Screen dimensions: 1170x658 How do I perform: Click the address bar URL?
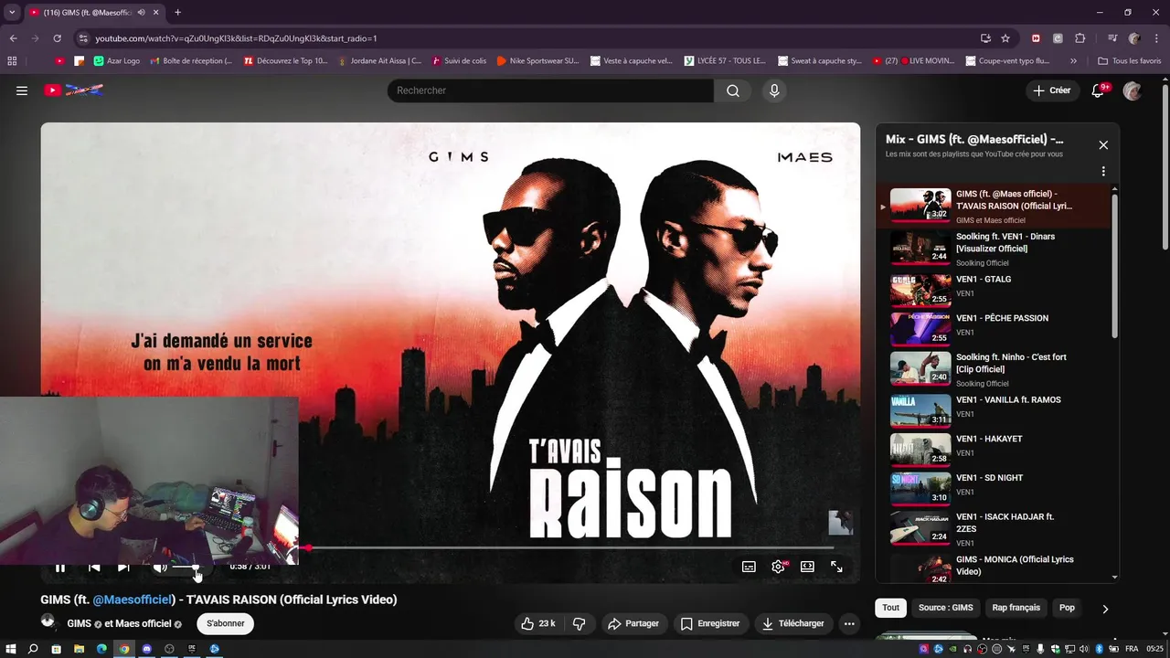click(x=236, y=38)
